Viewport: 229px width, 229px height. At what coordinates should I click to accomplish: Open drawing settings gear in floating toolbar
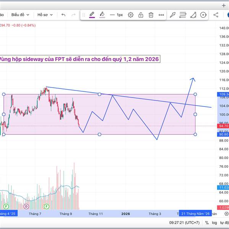(131, 15)
